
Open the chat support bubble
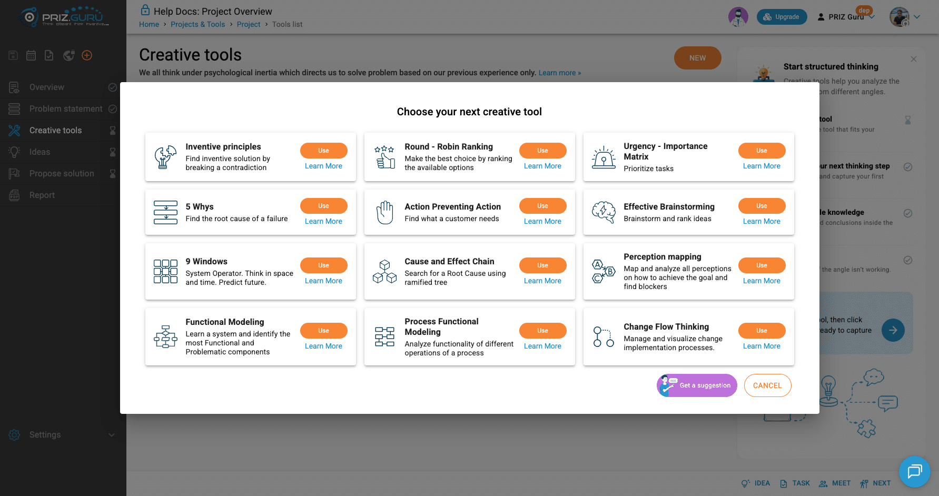(x=915, y=471)
